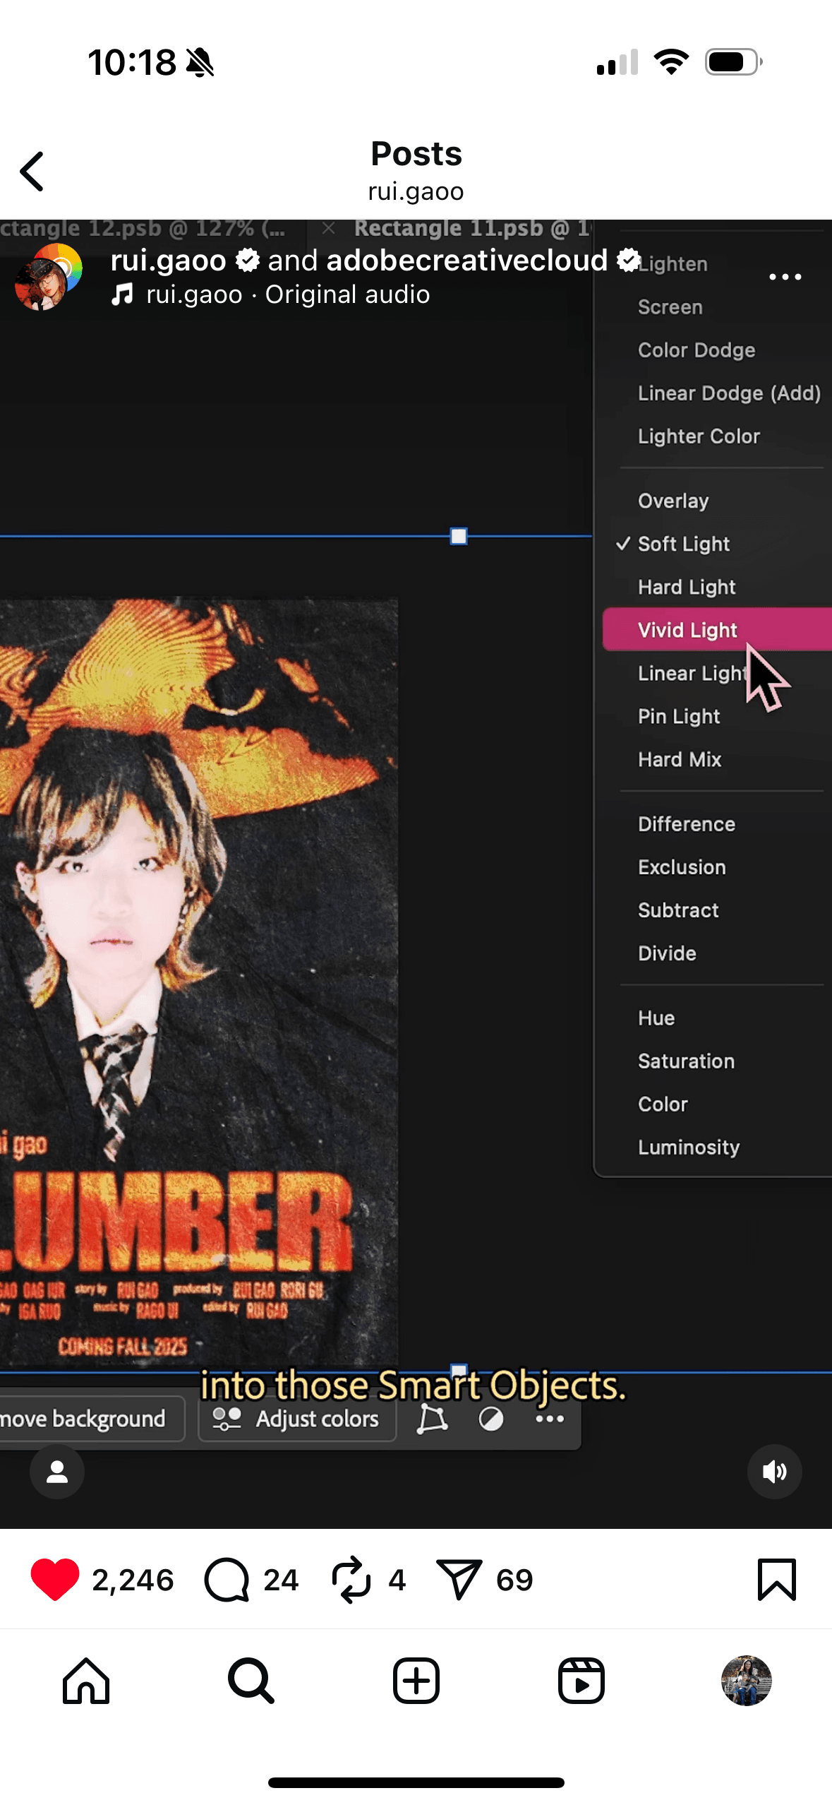
Task: Open Search tab in bottom bar
Action: click(251, 1681)
